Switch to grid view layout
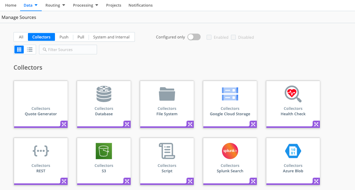 (19, 50)
